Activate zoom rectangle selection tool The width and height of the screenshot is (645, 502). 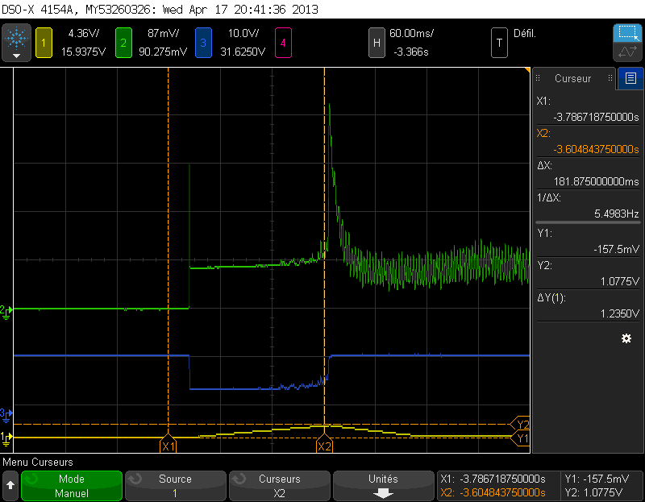(x=628, y=33)
